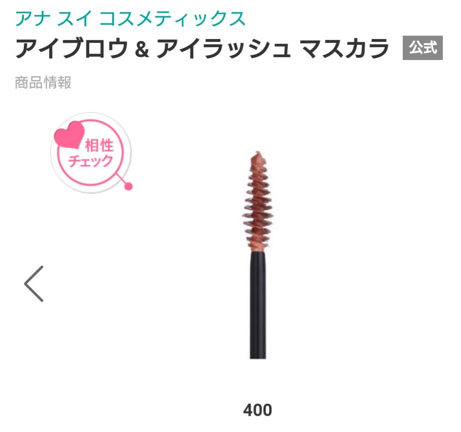The height and width of the screenshot is (432, 461).
Task: Click コスメティックス in the brand name
Action: (173, 18)
